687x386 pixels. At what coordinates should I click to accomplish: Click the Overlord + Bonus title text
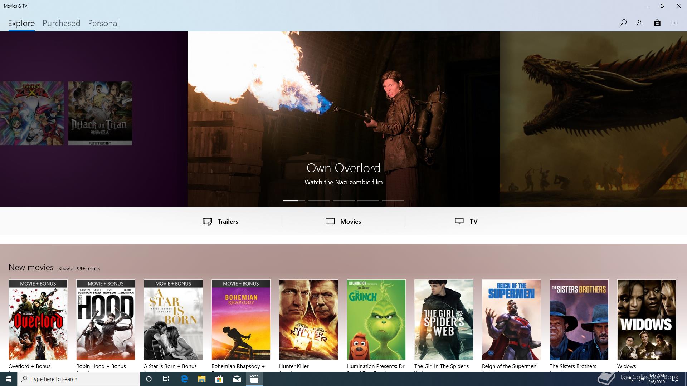pyautogui.click(x=29, y=366)
